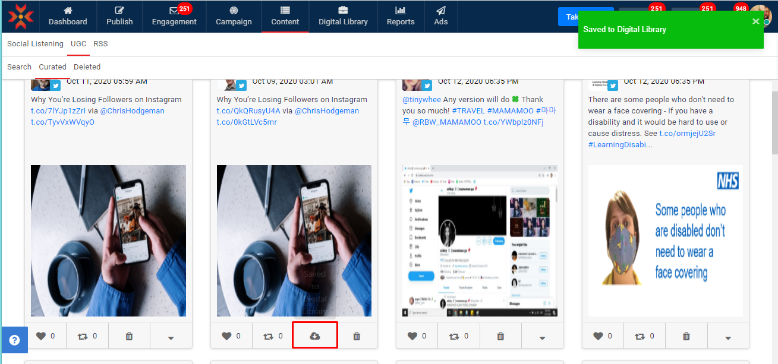Click the #TRAVEL hashtag link
Image resolution: width=778 pixels, height=364 pixels.
pos(468,111)
